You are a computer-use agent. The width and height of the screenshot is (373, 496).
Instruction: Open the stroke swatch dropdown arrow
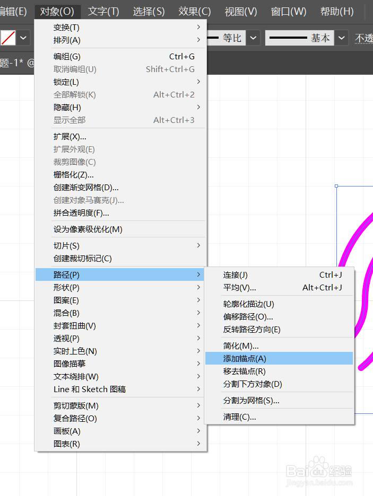(x=23, y=38)
